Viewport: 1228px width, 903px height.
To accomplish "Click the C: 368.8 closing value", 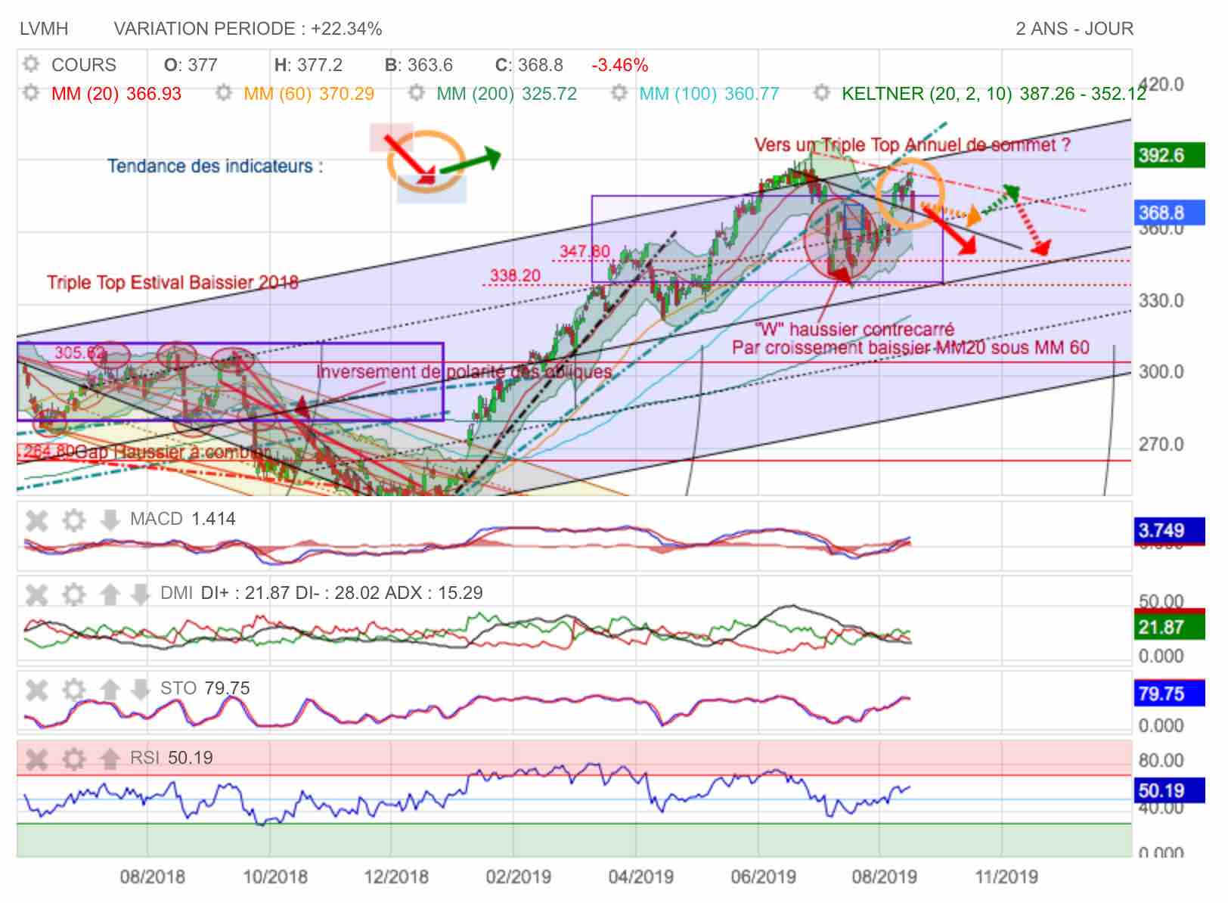I will click(529, 65).
